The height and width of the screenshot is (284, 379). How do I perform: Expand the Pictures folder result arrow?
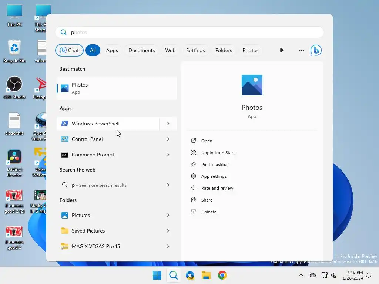click(168, 215)
